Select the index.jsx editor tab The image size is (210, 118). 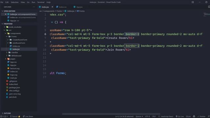pos(45,7)
